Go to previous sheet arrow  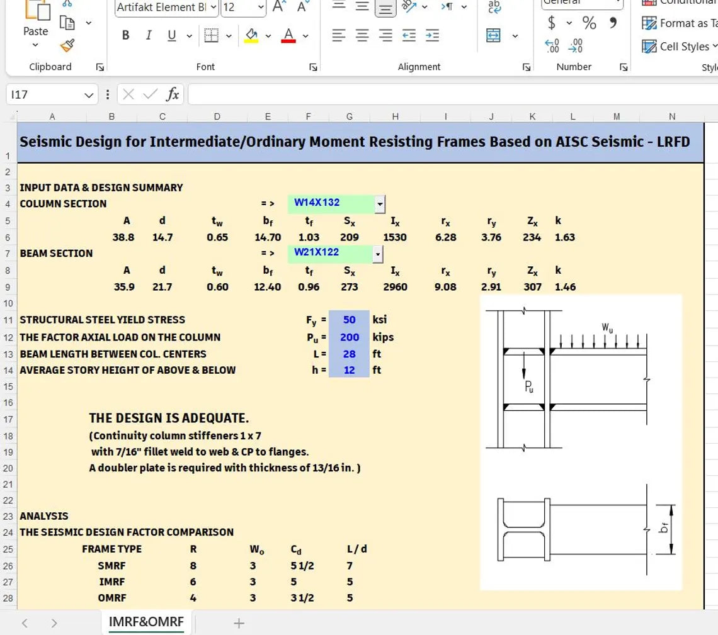click(25, 623)
